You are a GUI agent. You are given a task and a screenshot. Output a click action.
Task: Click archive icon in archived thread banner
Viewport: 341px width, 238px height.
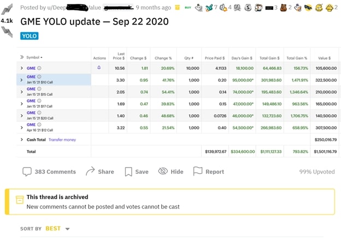(x=20, y=200)
